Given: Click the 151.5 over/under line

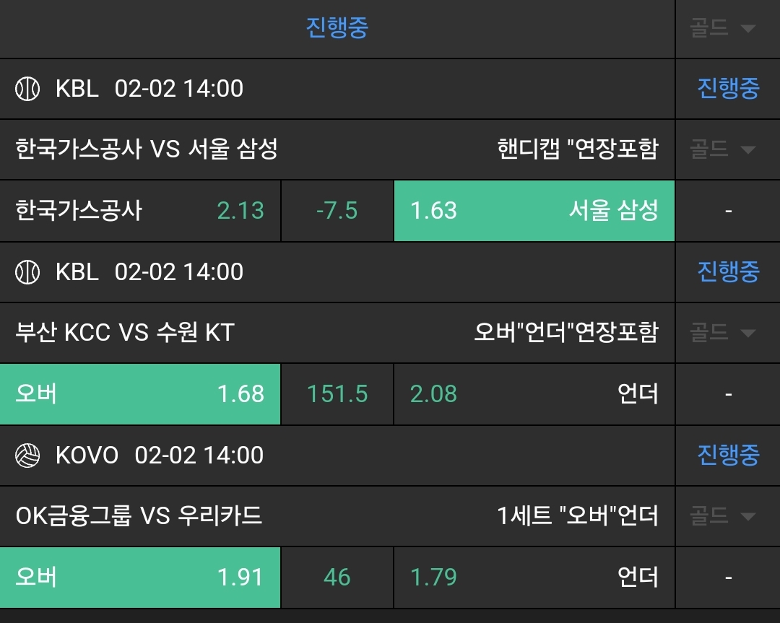Looking at the screenshot, I should pyautogui.click(x=337, y=394).
